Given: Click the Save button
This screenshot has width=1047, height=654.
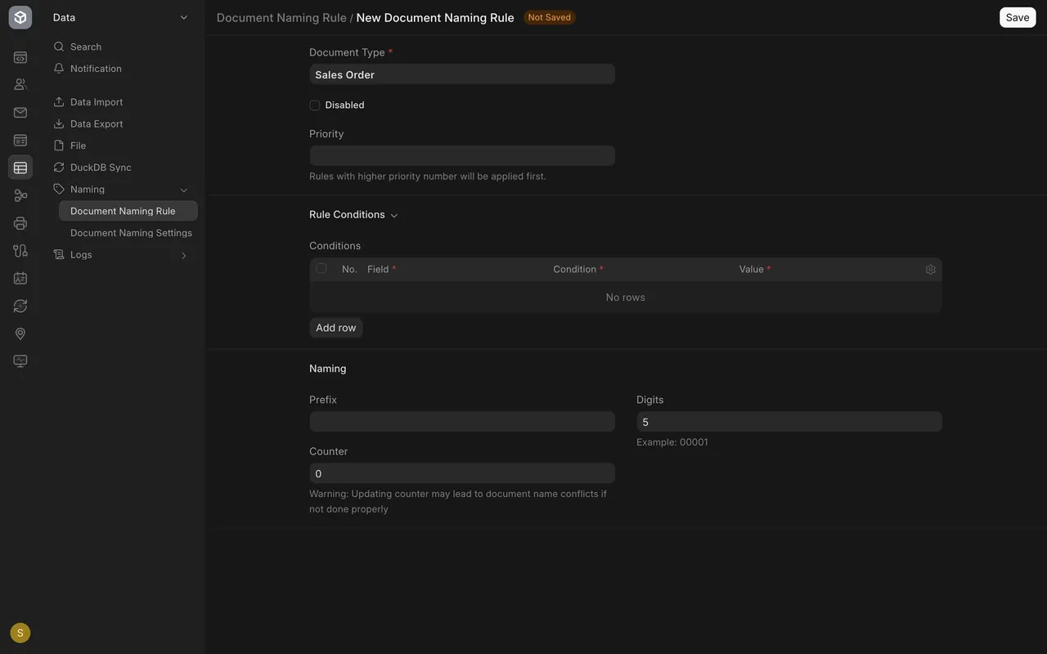Looking at the screenshot, I should (1018, 17).
